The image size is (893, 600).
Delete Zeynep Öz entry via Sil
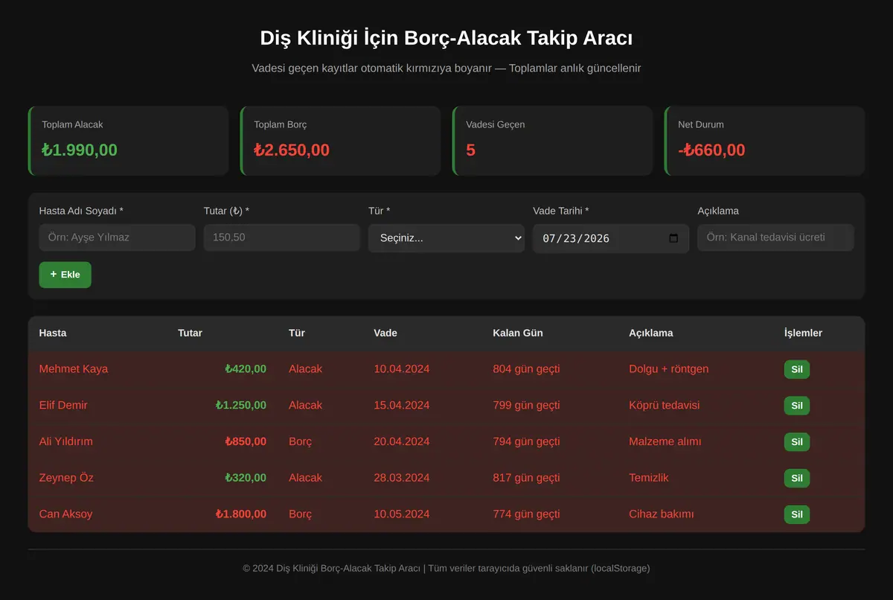(797, 478)
